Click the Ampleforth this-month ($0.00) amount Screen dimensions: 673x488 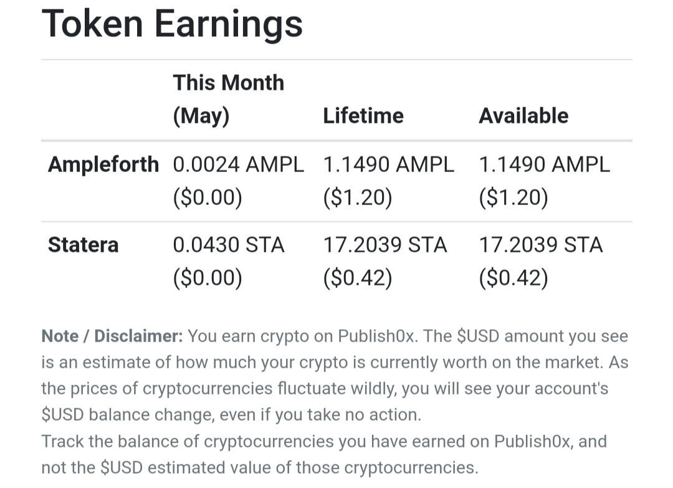208,198
